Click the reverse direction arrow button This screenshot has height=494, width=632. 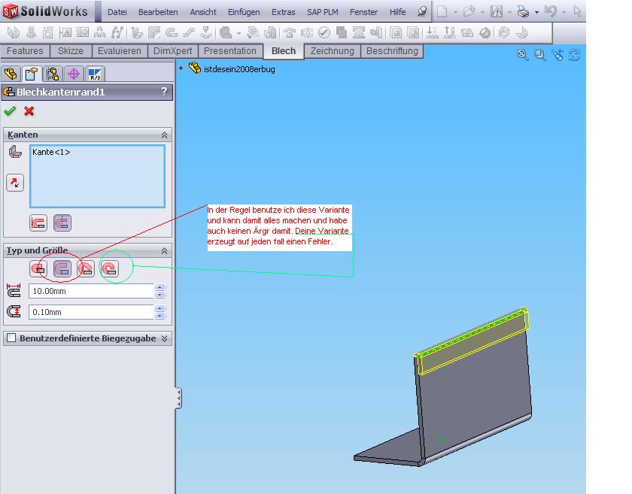pyautogui.click(x=15, y=183)
